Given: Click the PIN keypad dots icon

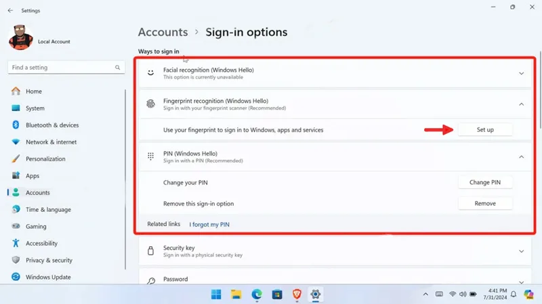Looking at the screenshot, I should click(150, 156).
